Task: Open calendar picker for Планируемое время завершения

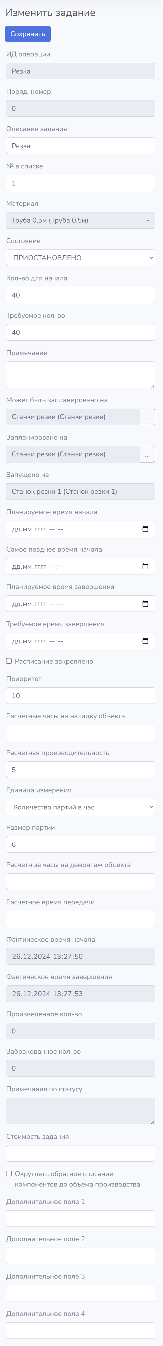Action: coord(145,603)
